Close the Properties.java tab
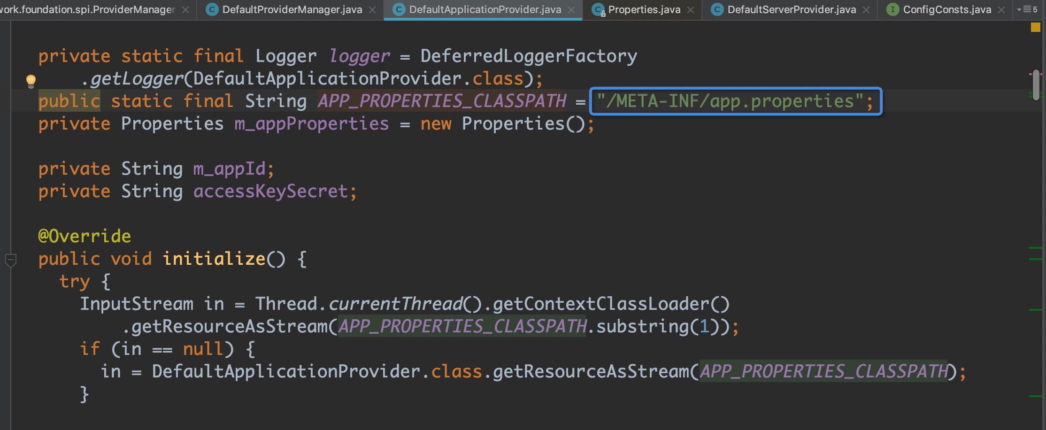This screenshot has height=430, width=1046. (x=690, y=10)
